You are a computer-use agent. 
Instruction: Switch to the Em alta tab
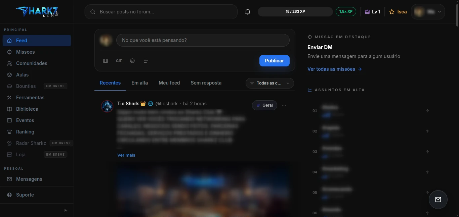tap(139, 83)
